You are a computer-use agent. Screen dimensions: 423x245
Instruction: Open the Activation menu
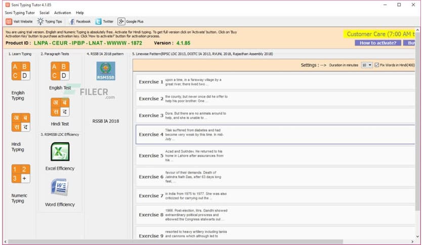(x=62, y=13)
